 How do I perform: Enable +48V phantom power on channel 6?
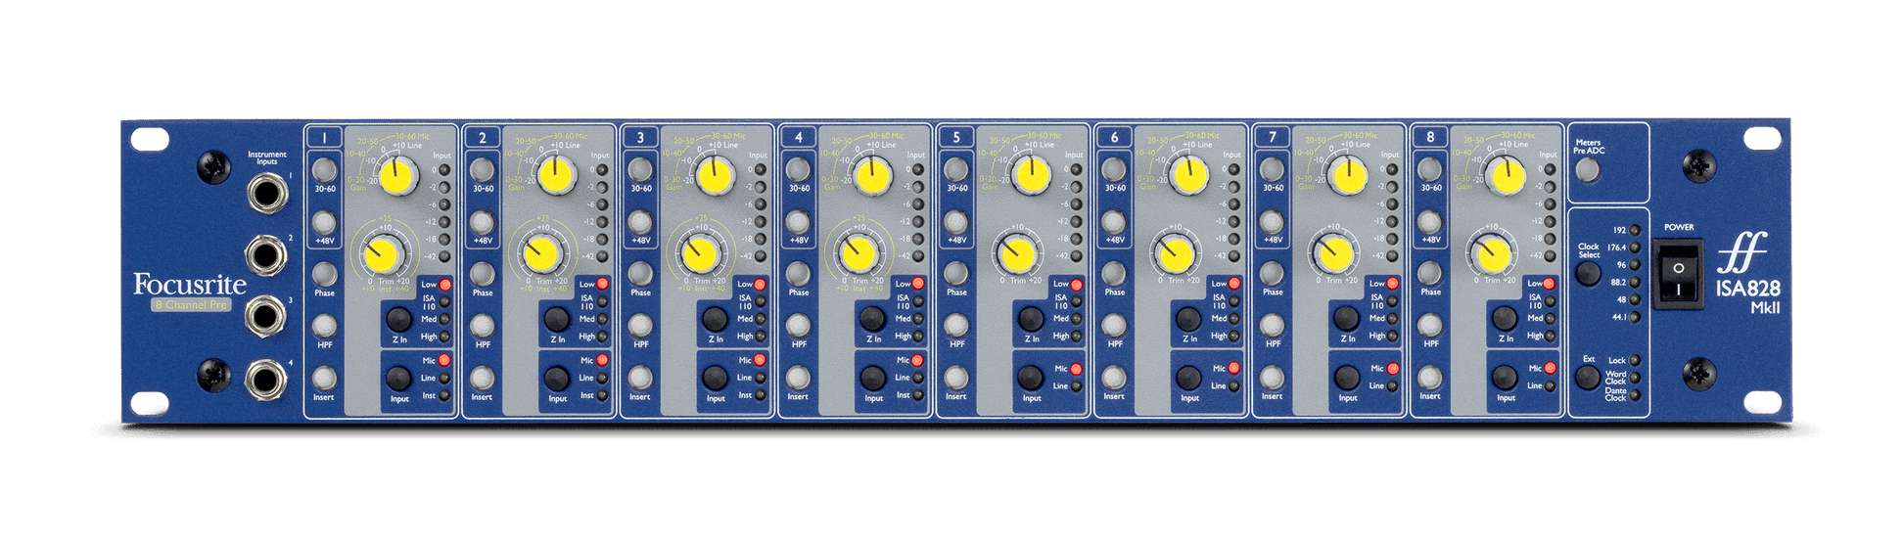point(1114,222)
